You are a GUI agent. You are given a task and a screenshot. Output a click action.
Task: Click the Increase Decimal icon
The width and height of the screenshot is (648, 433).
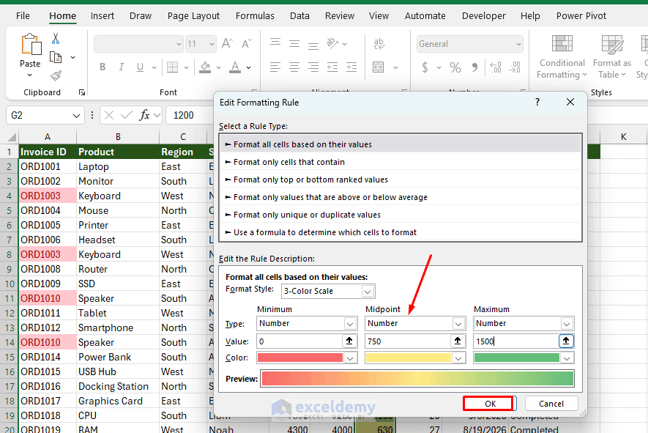(x=496, y=67)
